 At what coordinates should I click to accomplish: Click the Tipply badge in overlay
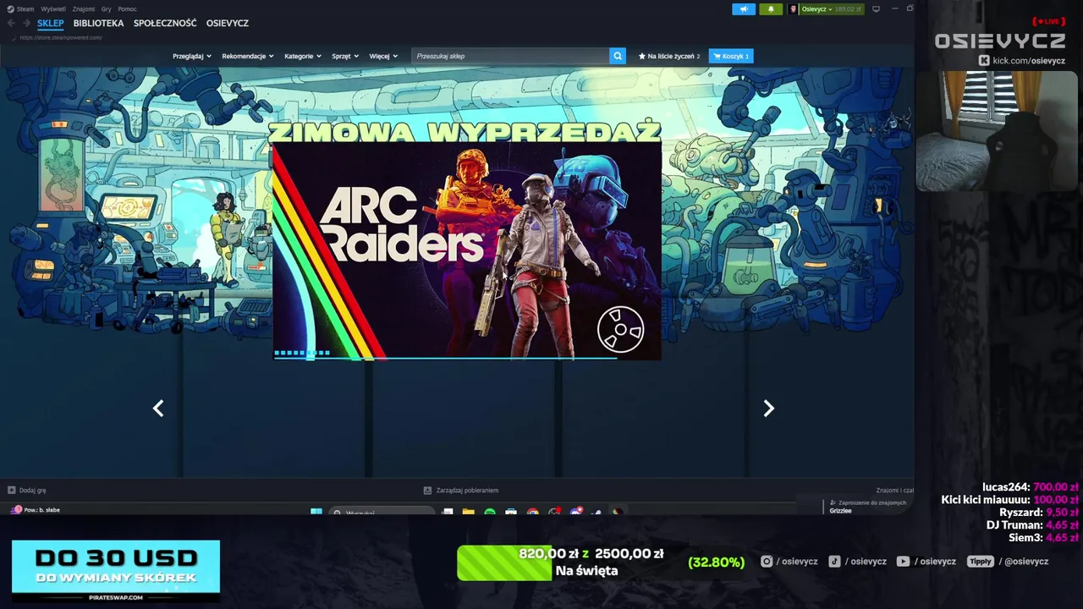coord(981,561)
